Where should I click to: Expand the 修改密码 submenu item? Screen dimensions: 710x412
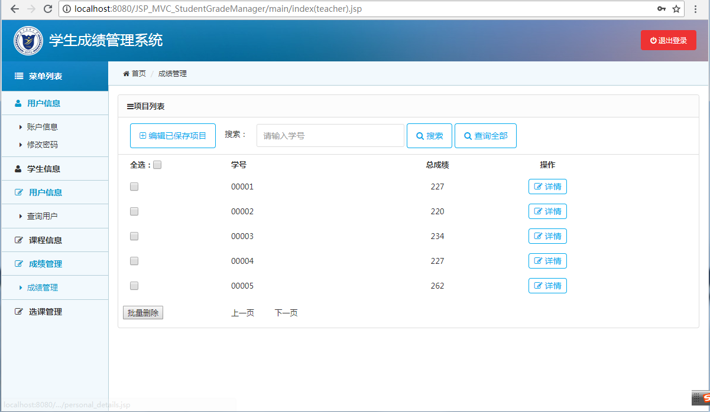[x=42, y=145]
